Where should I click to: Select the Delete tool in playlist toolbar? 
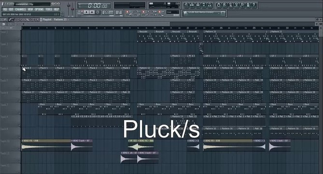coord(16,20)
